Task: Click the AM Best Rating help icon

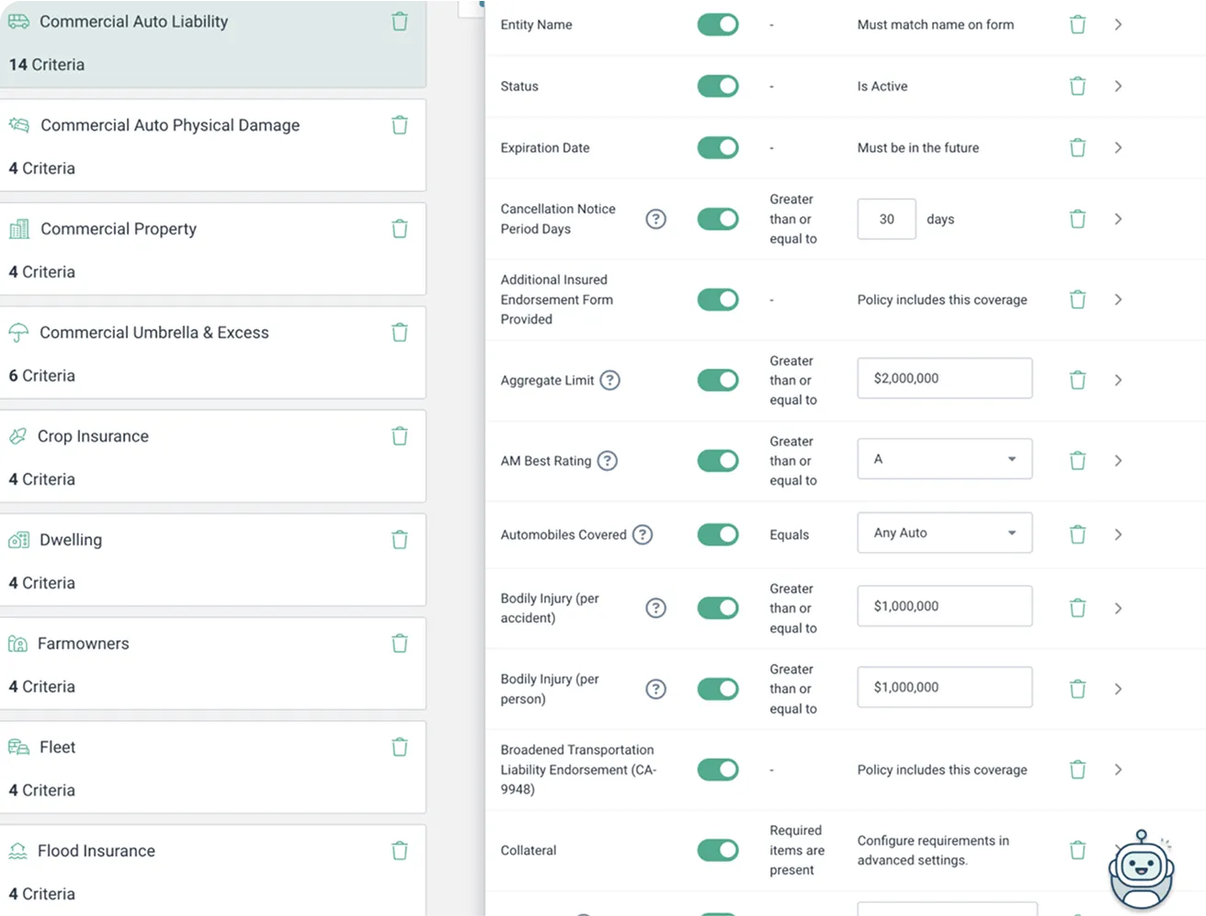Action: point(607,461)
